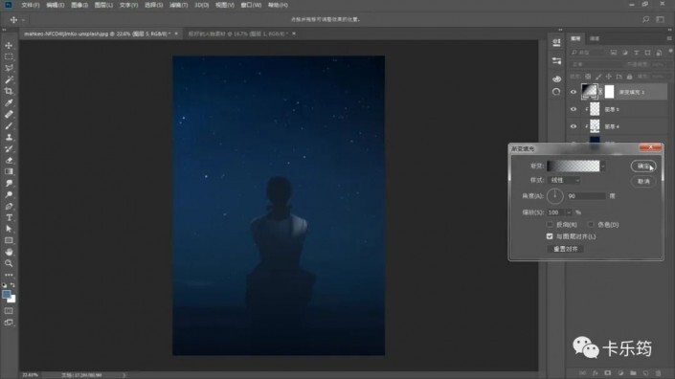Filter layers by text type icon
Screen dimensions: 675x379
[x=637, y=53]
